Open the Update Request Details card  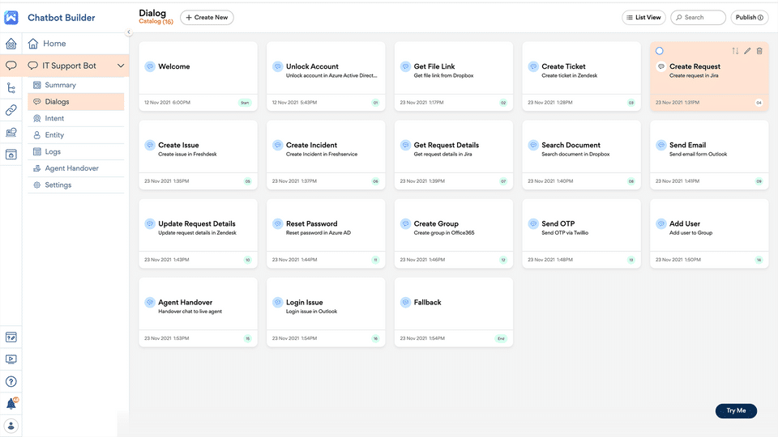click(x=198, y=233)
